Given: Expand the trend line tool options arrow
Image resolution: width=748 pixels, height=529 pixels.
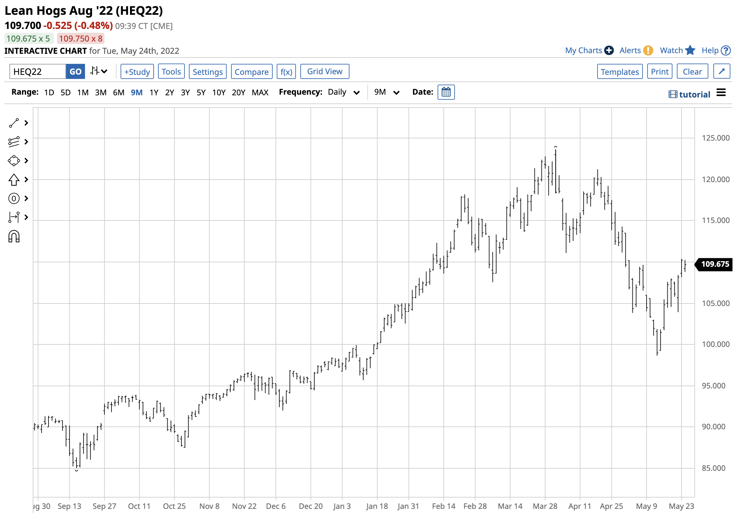Looking at the screenshot, I should pos(26,123).
